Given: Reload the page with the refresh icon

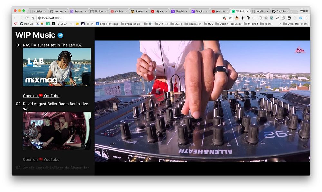Looking at the screenshot, I should (x=27, y=18).
